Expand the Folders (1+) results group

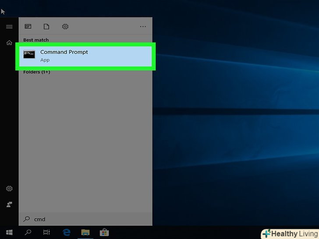click(37, 72)
